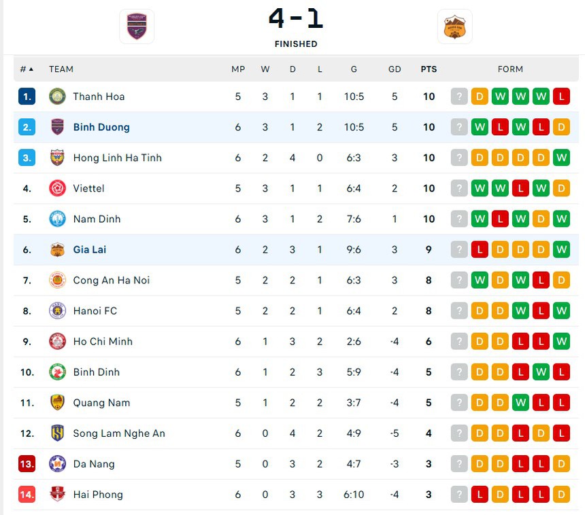Open away team crest beside the score
This screenshot has height=515, width=585.
pos(454,26)
